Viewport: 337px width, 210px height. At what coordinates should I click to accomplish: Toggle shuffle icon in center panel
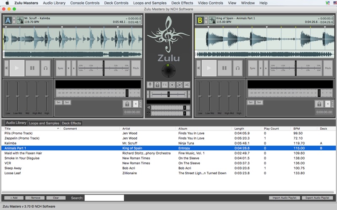(x=187, y=85)
